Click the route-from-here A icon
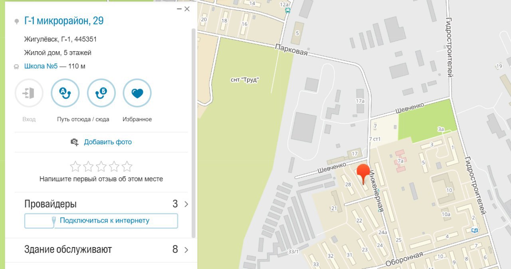The image size is (511, 269). pyautogui.click(x=65, y=93)
